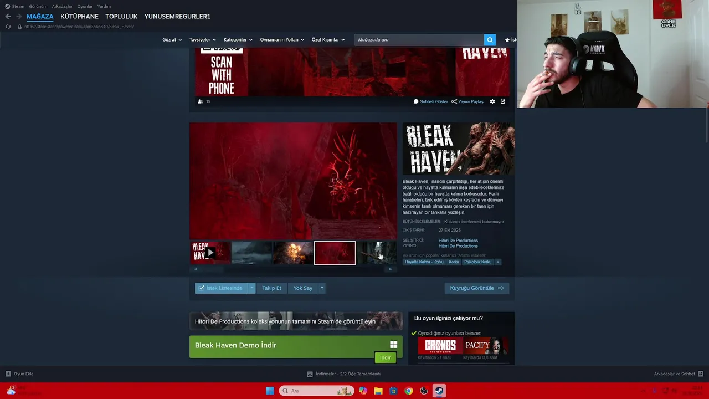This screenshot has height=399, width=709.
Task: Click the Steam forward navigation arrow
Action: click(18, 17)
